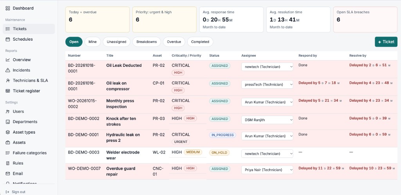401x195 pixels.
Task: Click the Rules document icon
Action: point(8,163)
